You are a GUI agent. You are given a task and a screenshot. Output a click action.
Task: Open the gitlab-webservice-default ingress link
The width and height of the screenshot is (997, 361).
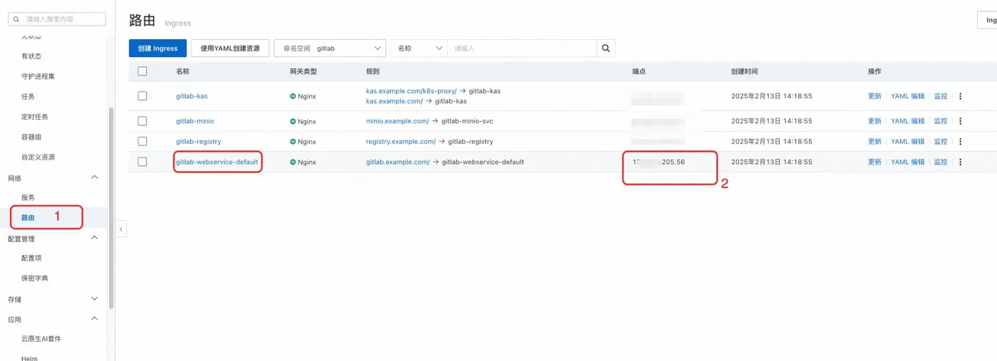coord(217,162)
